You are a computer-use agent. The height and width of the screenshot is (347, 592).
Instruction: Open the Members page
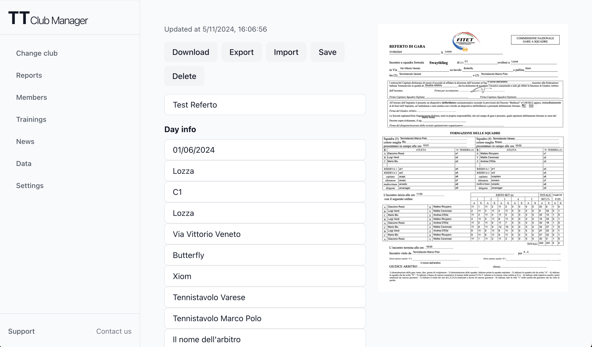[x=32, y=97]
